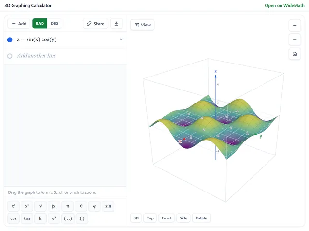Open the View settings panel
This screenshot has height=231, width=309.
(x=142, y=25)
